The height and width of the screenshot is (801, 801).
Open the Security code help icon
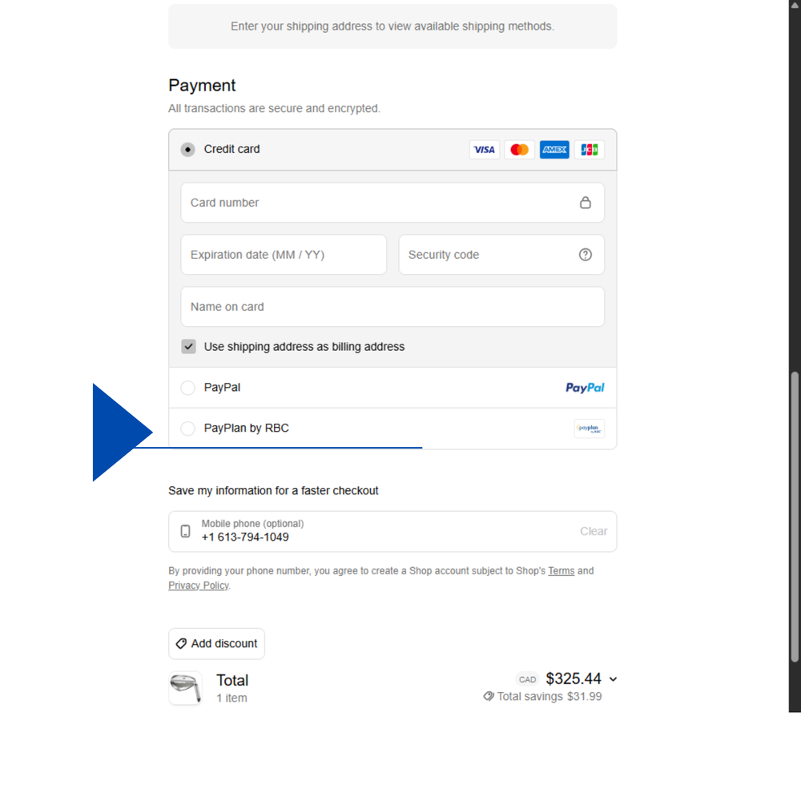click(x=586, y=255)
